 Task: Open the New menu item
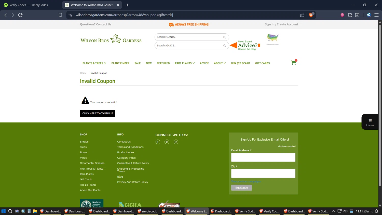pos(149,63)
